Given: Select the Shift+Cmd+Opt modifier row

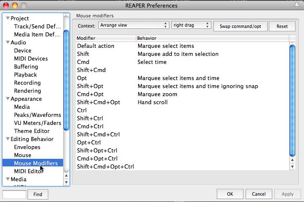Looking at the screenshot, I should click(x=182, y=102).
